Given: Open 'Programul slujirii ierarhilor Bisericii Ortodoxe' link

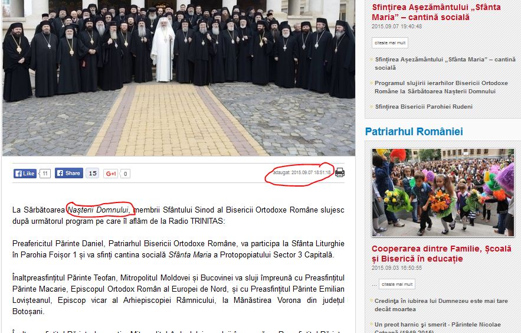Looking at the screenshot, I should [x=441, y=87].
